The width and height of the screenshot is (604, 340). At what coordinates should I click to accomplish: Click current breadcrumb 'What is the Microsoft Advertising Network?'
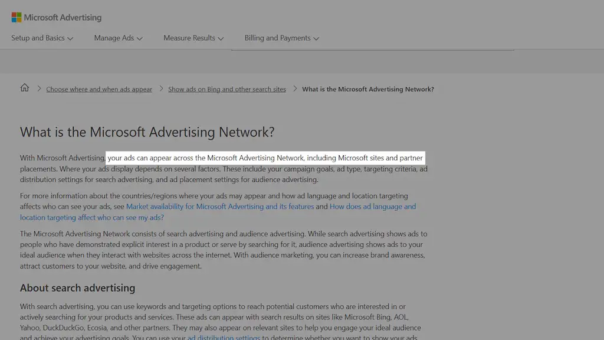(x=368, y=89)
